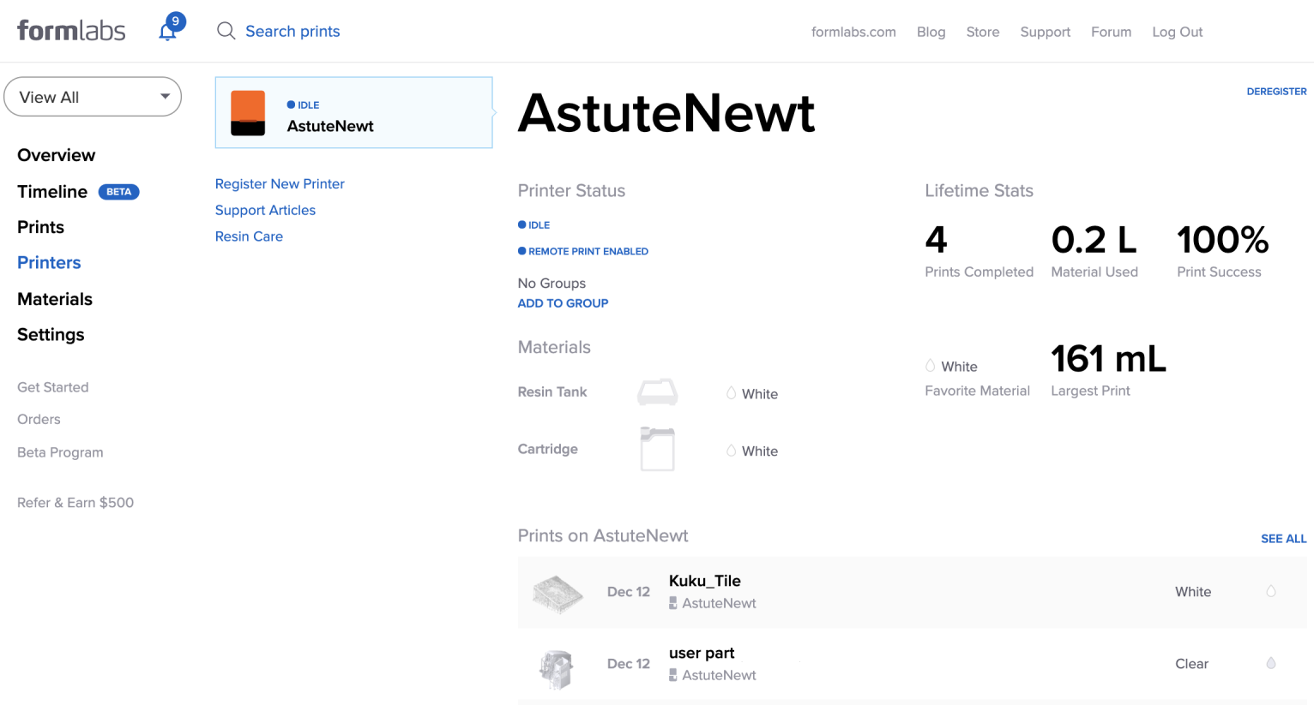Open Prints in the sidebar
Screen dimensions: 1314x705
(x=41, y=227)
